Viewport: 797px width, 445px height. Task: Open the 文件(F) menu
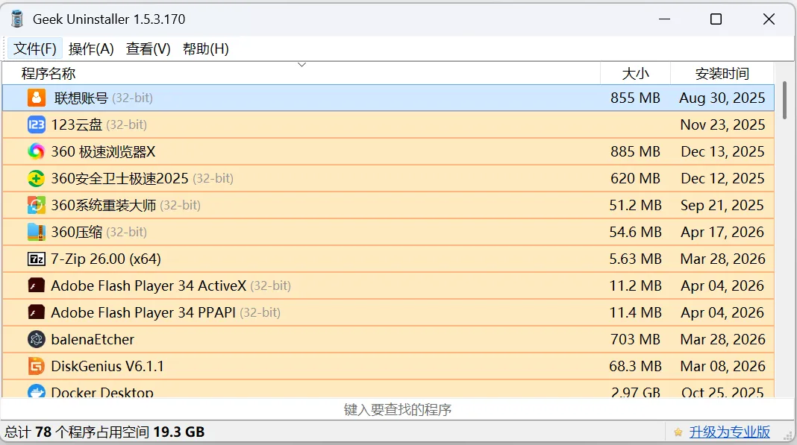click(x=34, y=48)
